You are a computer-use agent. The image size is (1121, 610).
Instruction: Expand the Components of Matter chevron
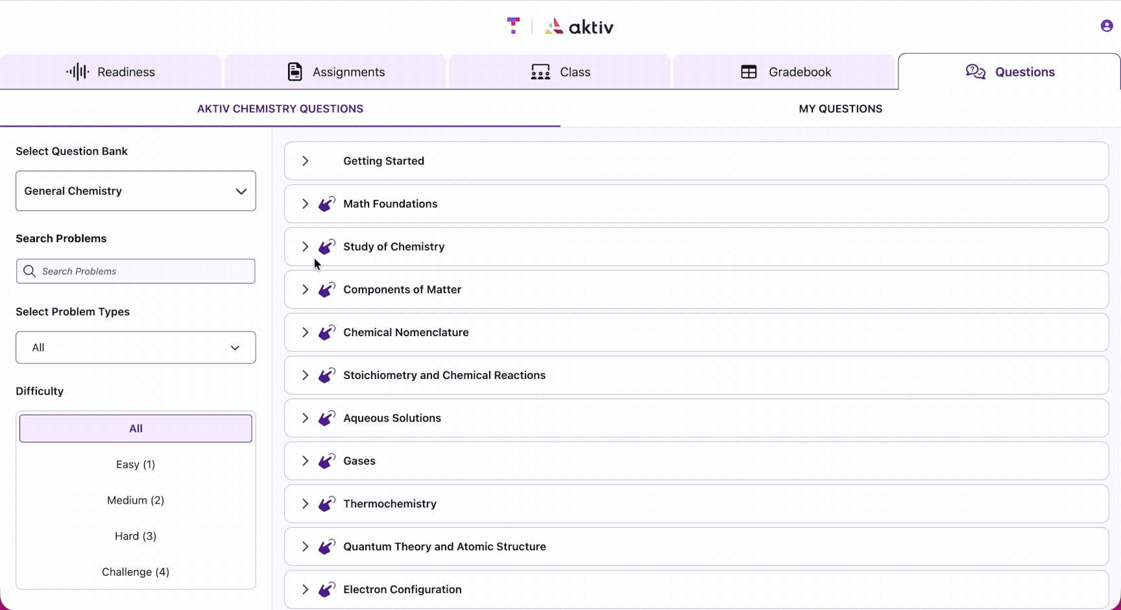(305, 289)
